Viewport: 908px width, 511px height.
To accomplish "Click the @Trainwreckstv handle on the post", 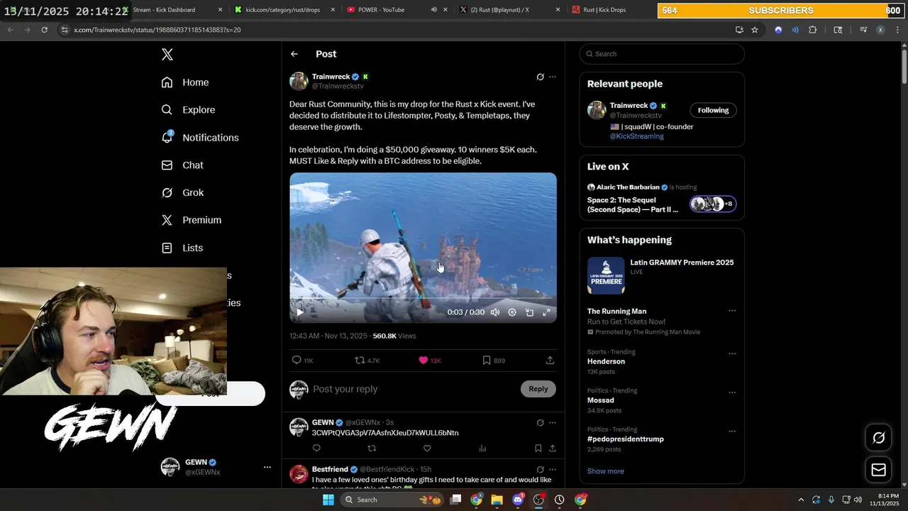I will click(338, 86).
